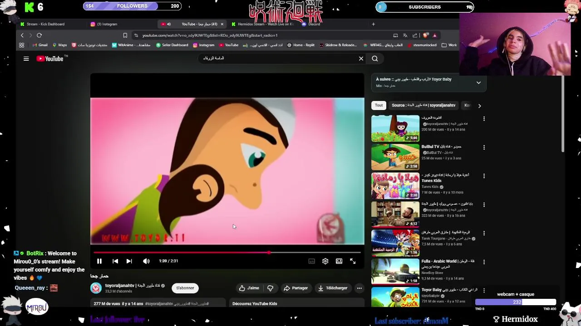The image size is (581, 326).
Task: Open options menu for Tarek Tourgane video
Action: (x=484, y=233)
